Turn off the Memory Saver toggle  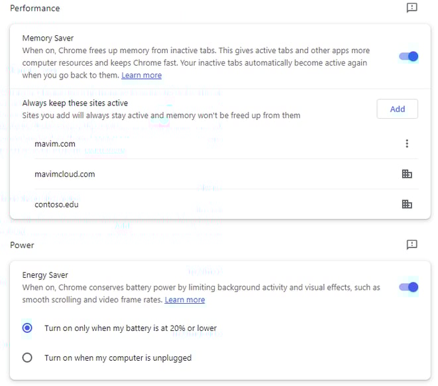[x=408, y=56]
